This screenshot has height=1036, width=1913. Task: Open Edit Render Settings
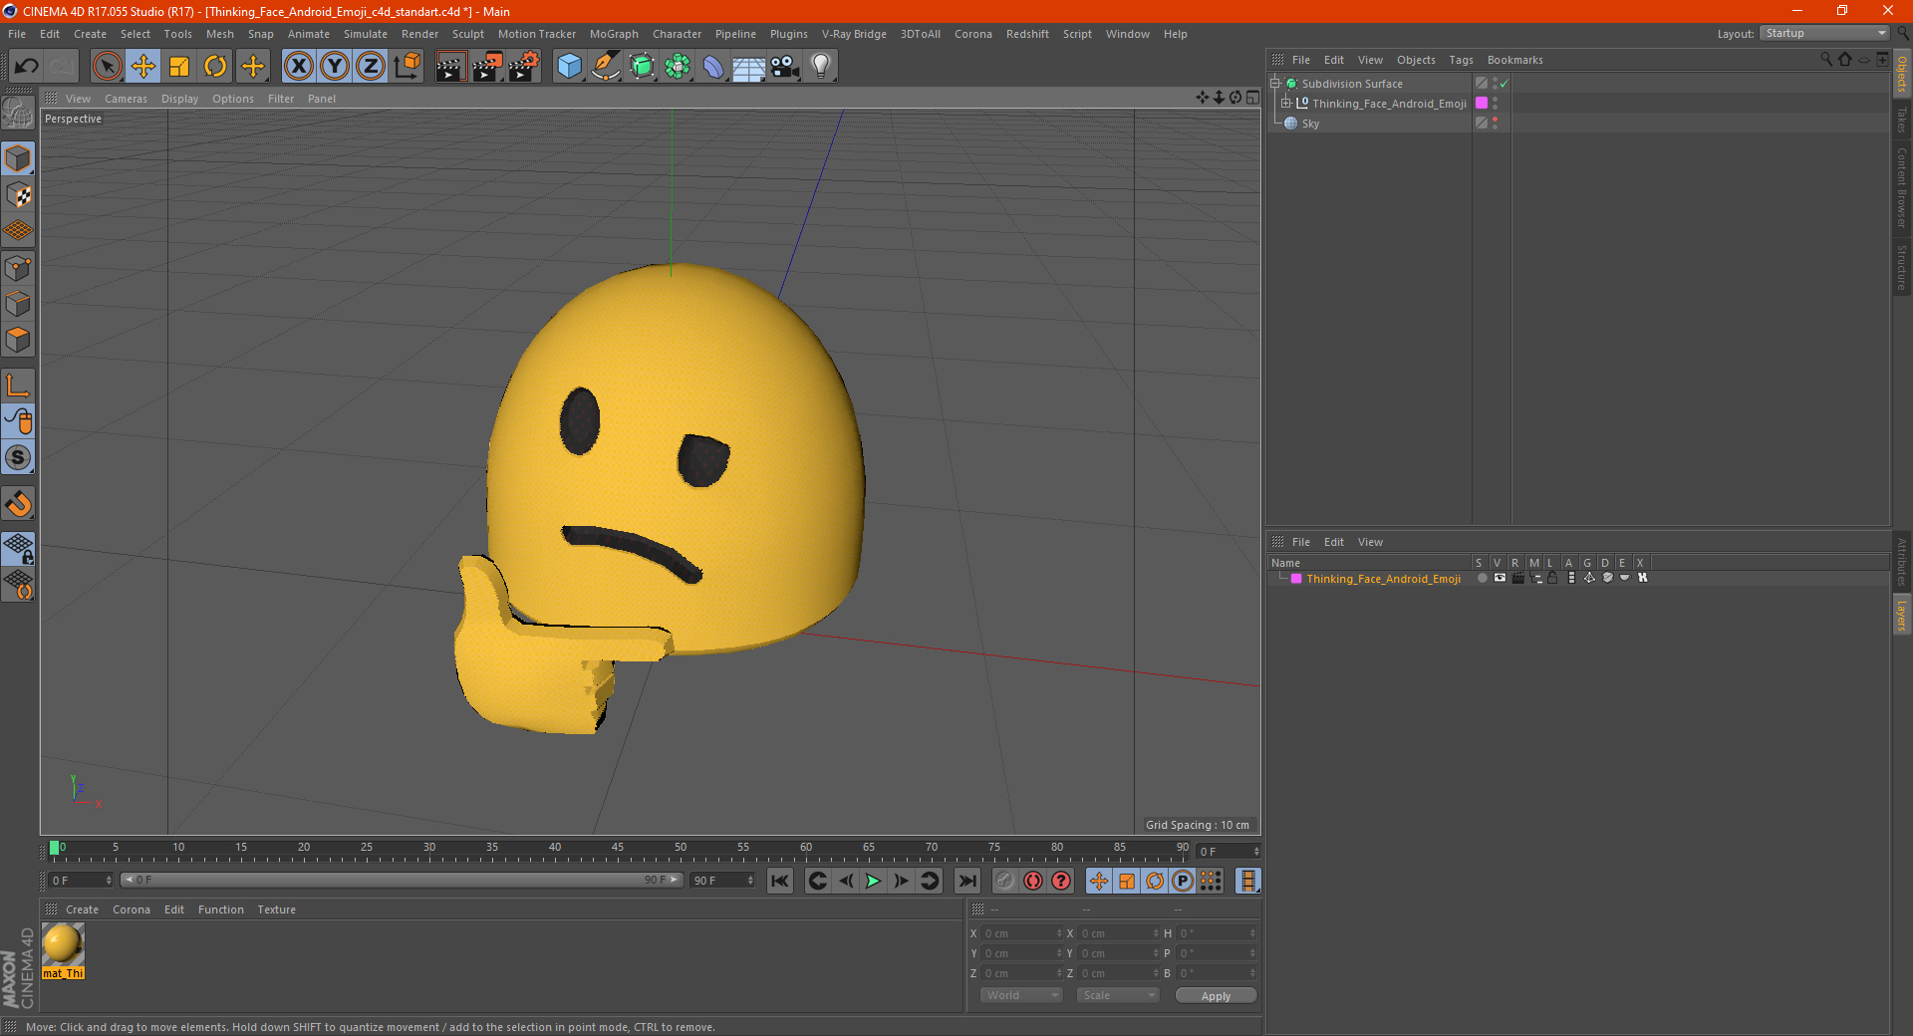click(x=524, y=67)
